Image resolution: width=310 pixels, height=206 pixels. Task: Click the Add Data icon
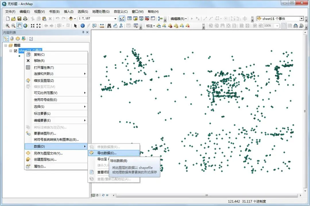click(x=71, y=19)
